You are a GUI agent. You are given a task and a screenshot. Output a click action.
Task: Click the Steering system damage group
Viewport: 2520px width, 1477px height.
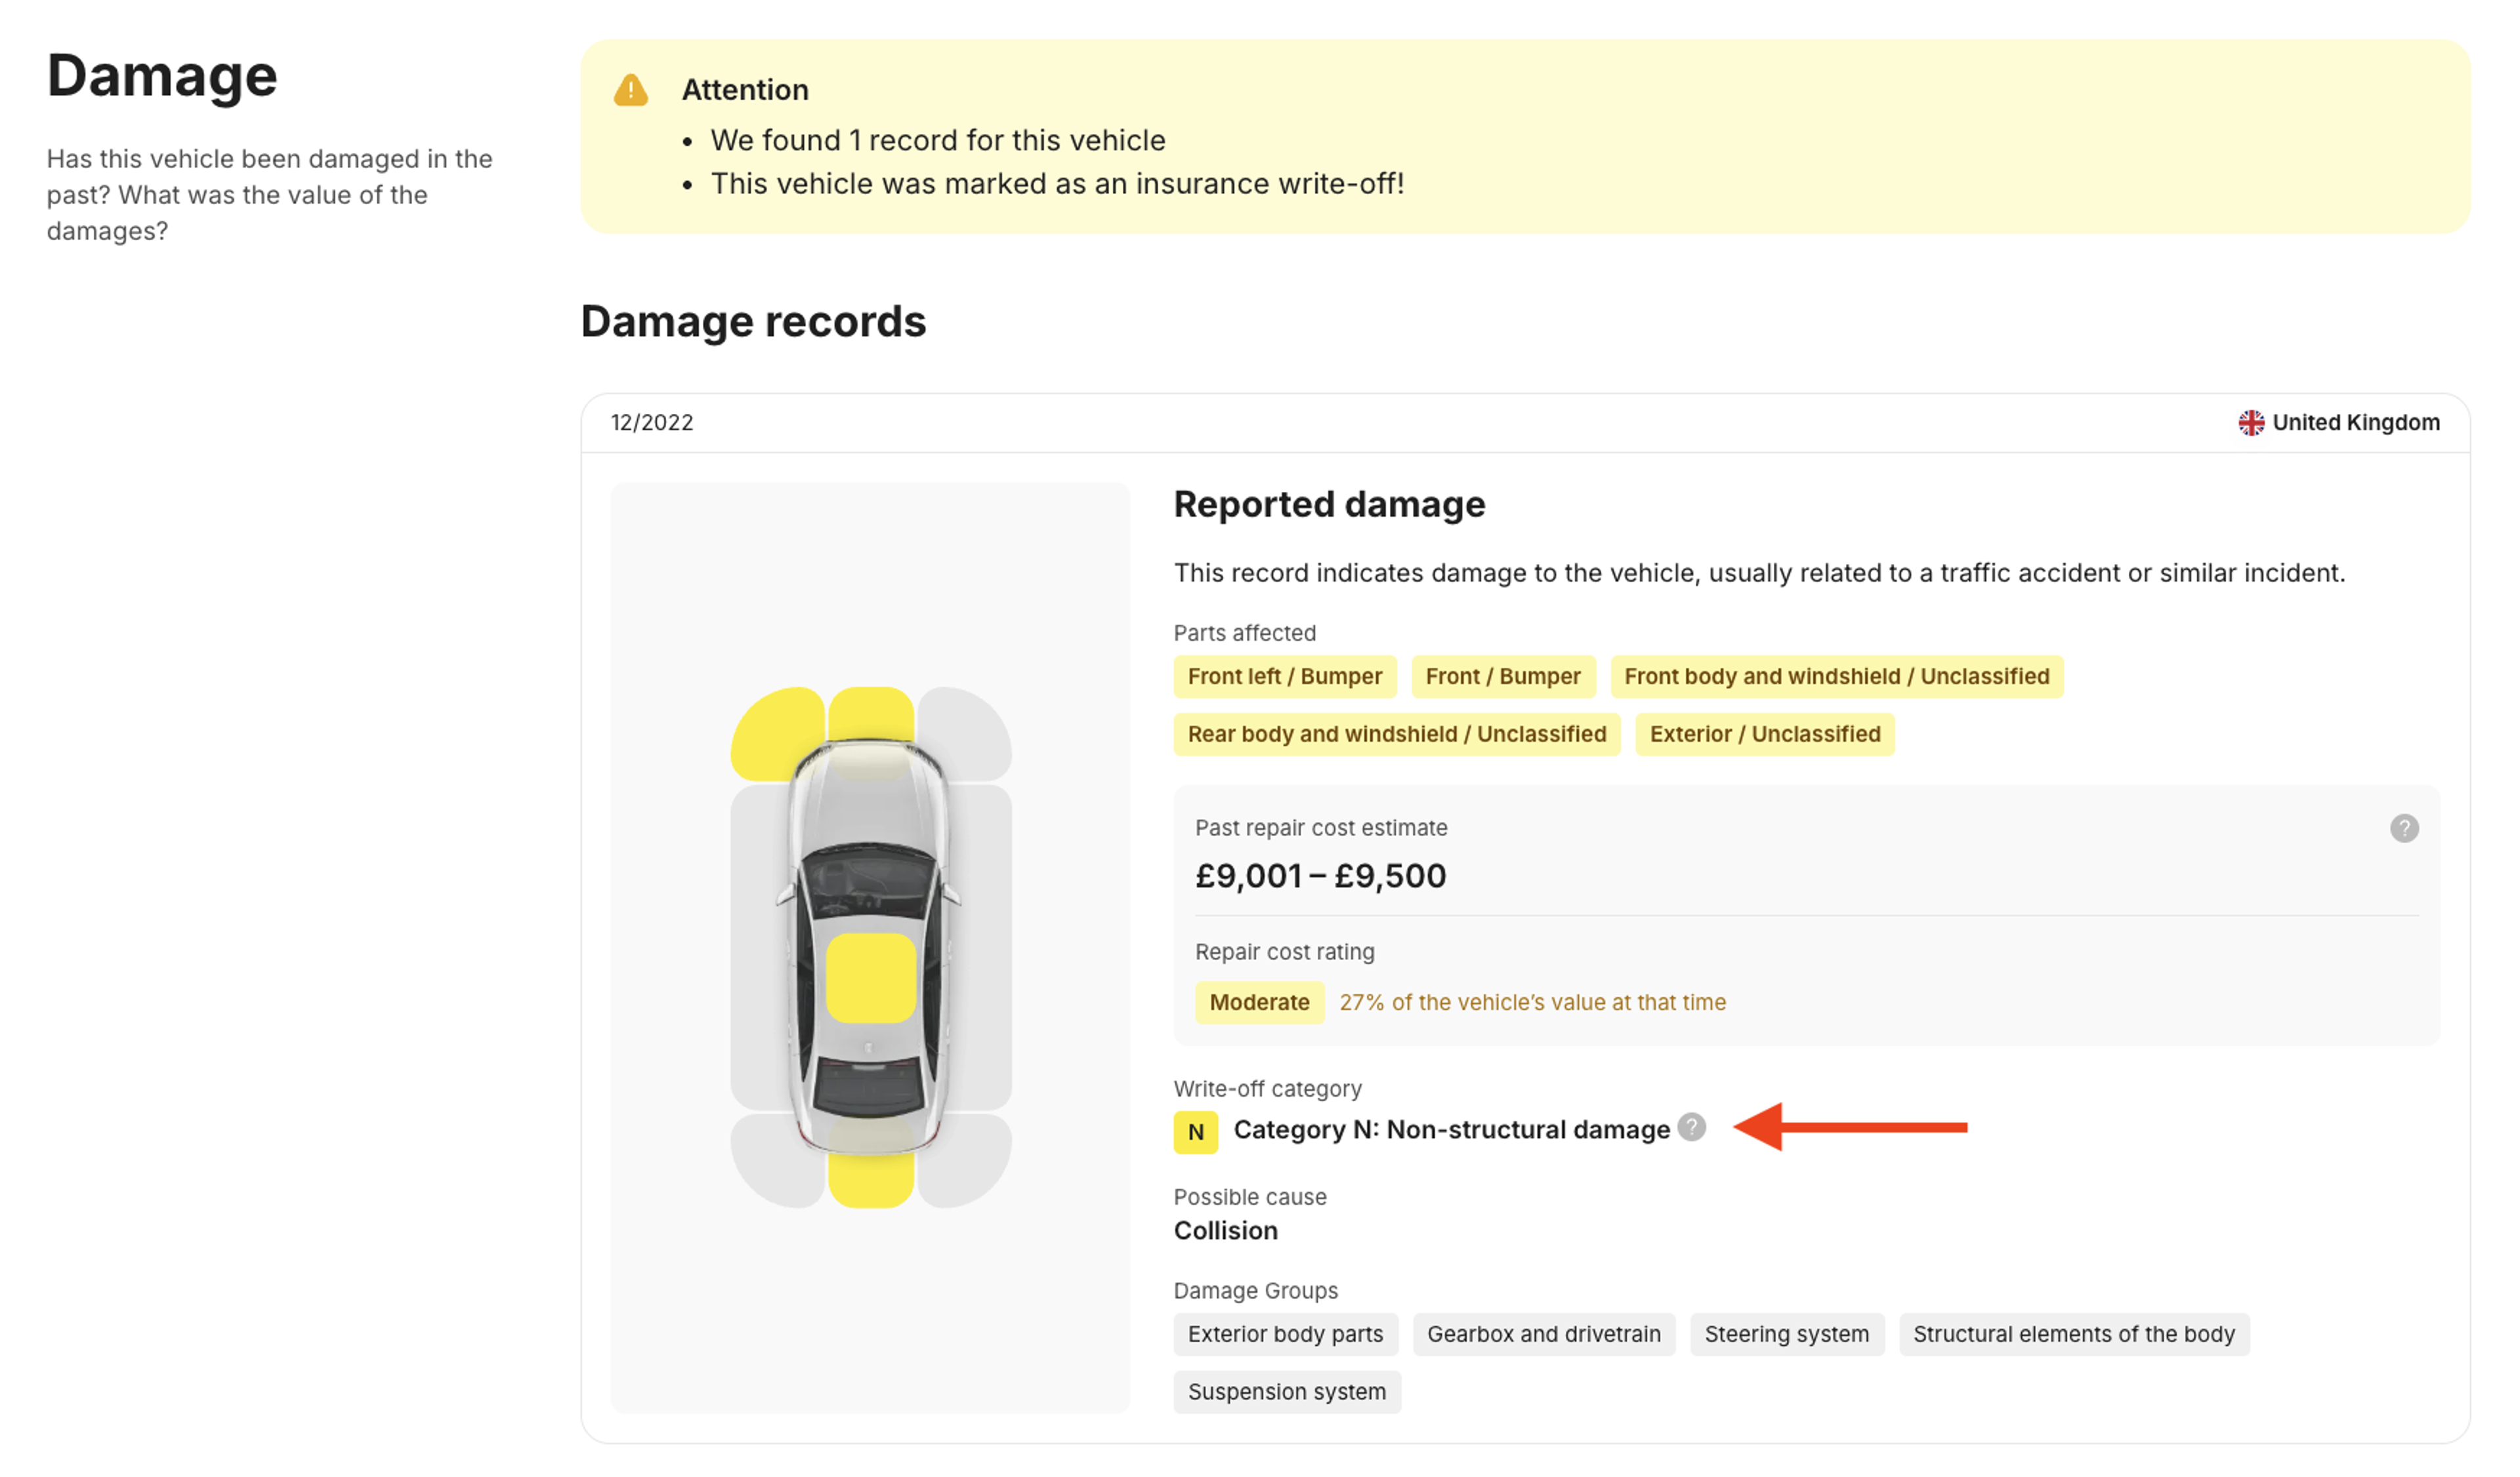pos(1786,1334)
